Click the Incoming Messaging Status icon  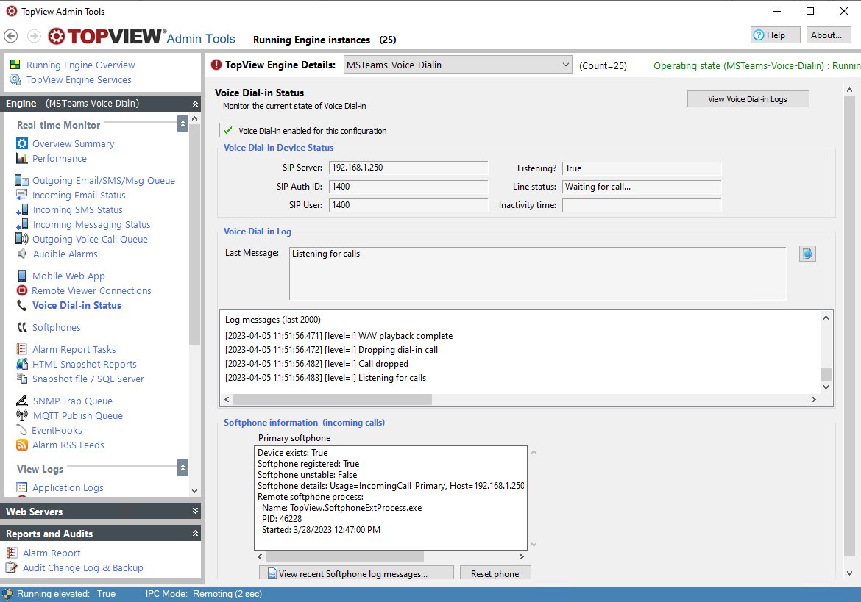[x=23, y=225]
